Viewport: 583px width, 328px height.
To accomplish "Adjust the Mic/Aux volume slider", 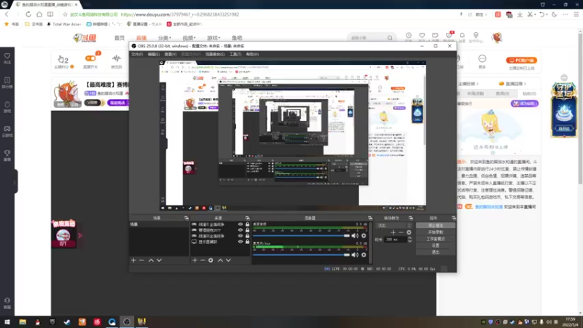I will pos(302,254).
